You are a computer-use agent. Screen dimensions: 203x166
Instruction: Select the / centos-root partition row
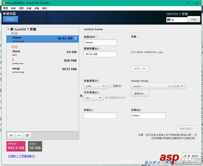point(43,61)
